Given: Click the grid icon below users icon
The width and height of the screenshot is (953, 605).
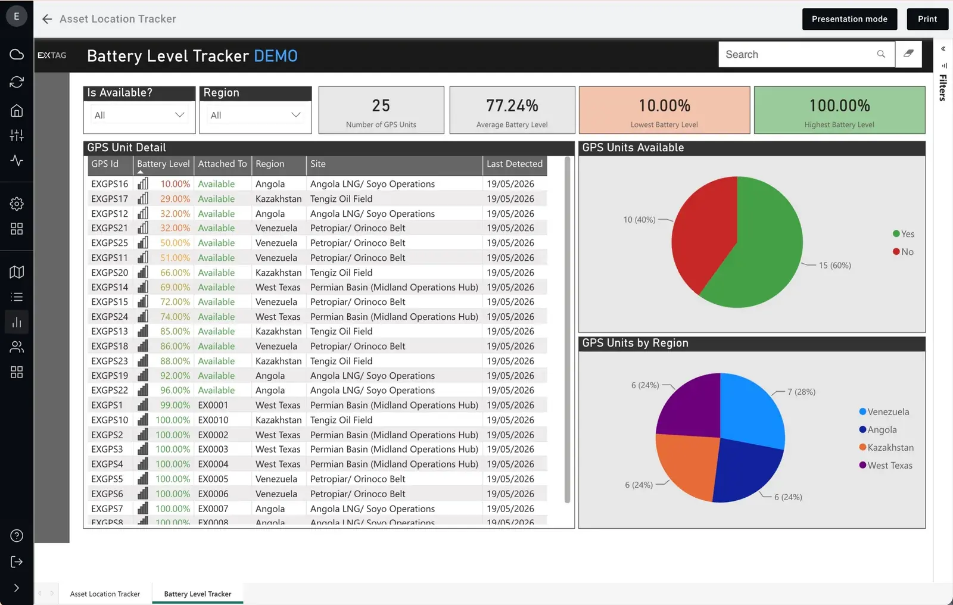Looking at the screenshot, I should [x=17, y=372].
